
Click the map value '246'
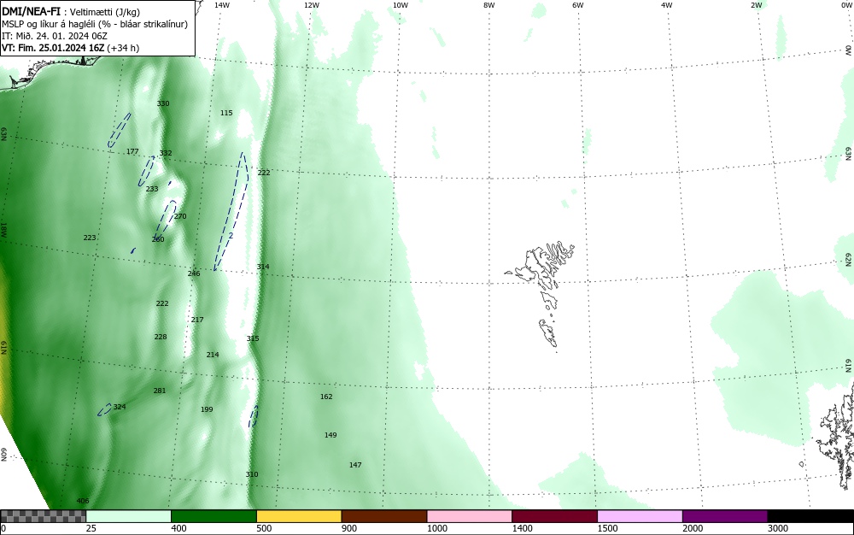pyautogui.click(x=194, y=273)
